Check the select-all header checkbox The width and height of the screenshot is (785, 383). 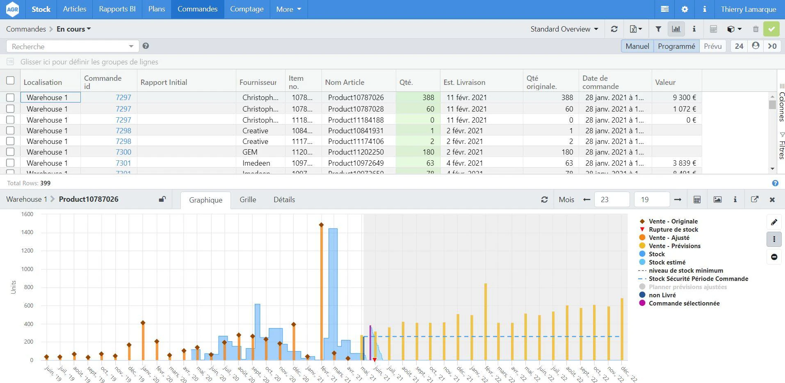point(11,81)
